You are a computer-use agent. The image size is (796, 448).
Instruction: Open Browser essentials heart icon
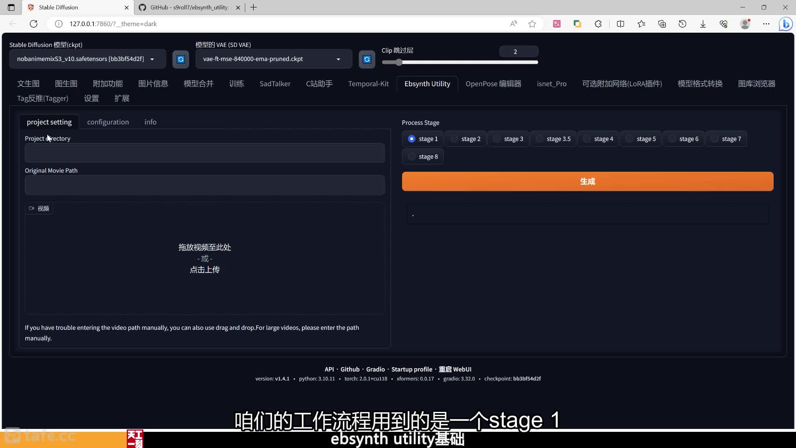pos(724,24)
